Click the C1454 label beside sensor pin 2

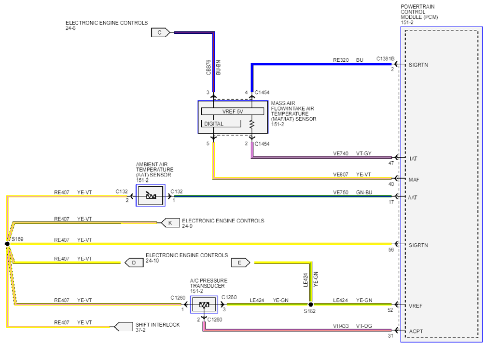click(x=262, y=143)
